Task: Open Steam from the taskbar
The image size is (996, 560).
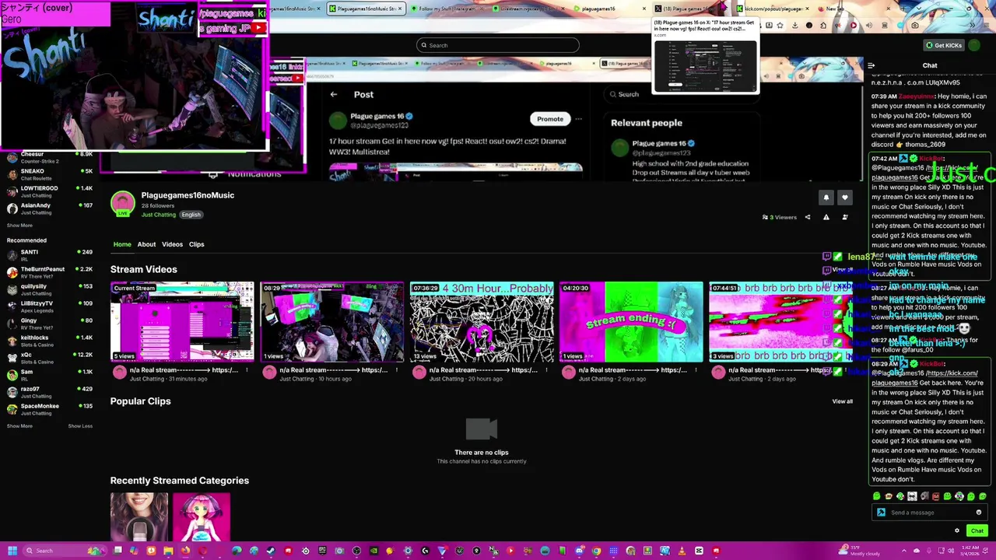Action: 271,551
